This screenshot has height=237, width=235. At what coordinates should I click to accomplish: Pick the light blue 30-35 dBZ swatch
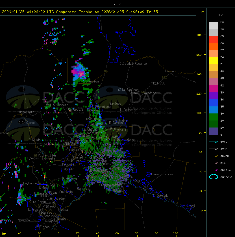coord(214,110)
